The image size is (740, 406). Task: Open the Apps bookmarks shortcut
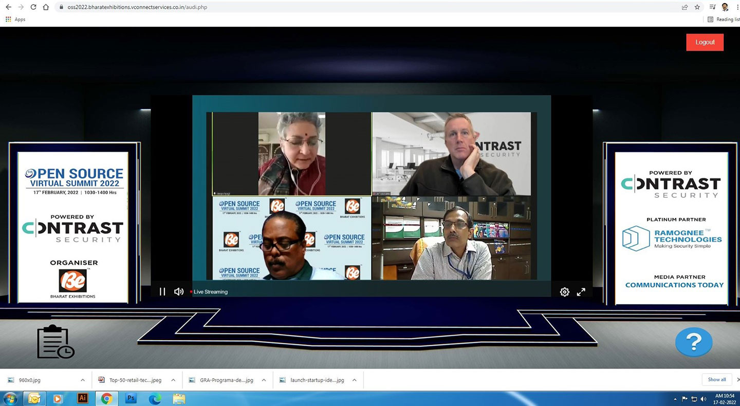pos(15,20)
